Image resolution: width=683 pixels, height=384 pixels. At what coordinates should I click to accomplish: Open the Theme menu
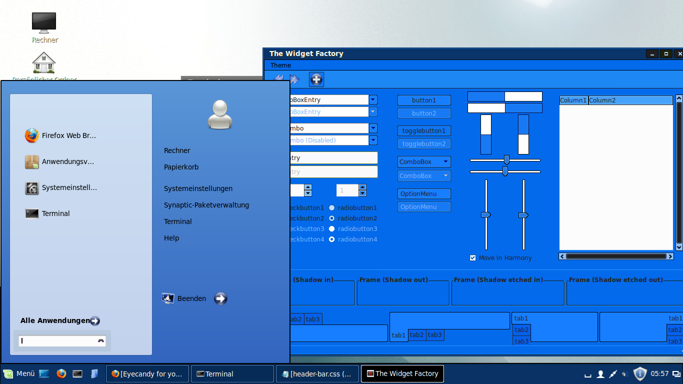[x=280, y=65]
